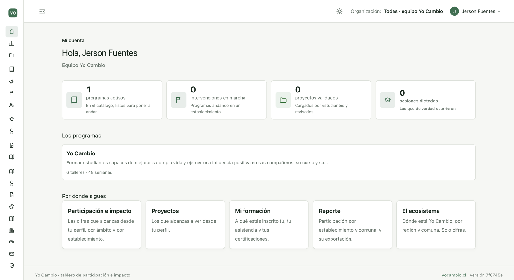Click the 'Organización:' label in header
The image size is (514, 280).
[366, 11]
